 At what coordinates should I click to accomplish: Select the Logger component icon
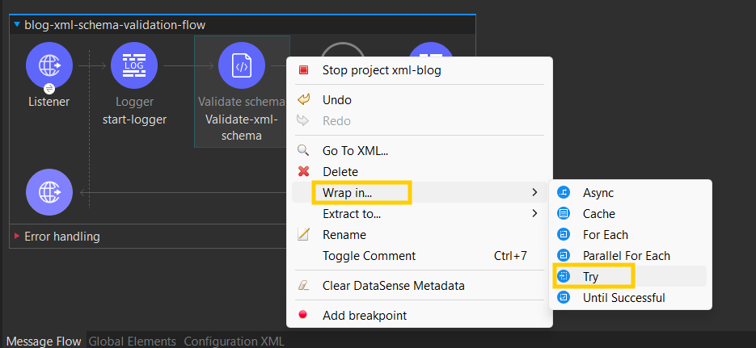[x=134, y=65]
